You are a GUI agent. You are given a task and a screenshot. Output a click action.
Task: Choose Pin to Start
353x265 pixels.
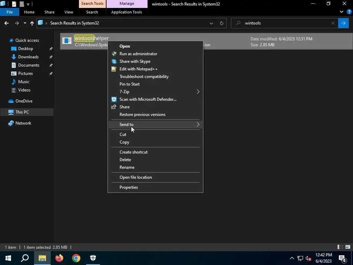click(x=155, y=84)
